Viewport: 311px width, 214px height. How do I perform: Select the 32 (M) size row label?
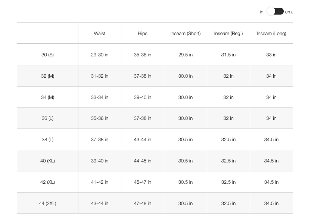tap(48, 76)
